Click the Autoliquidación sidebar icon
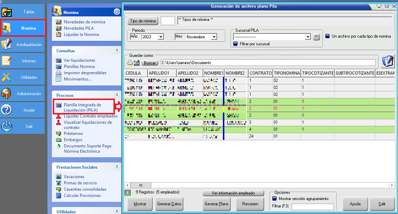The height and width of the screenshot is (214, 398). [7, 44]
